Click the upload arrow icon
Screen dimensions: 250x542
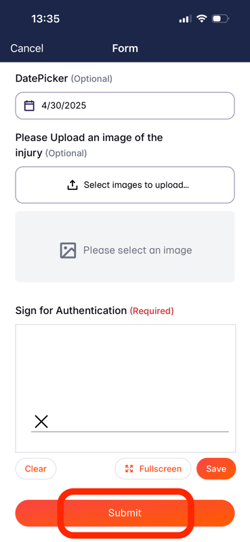pos(72,185)
